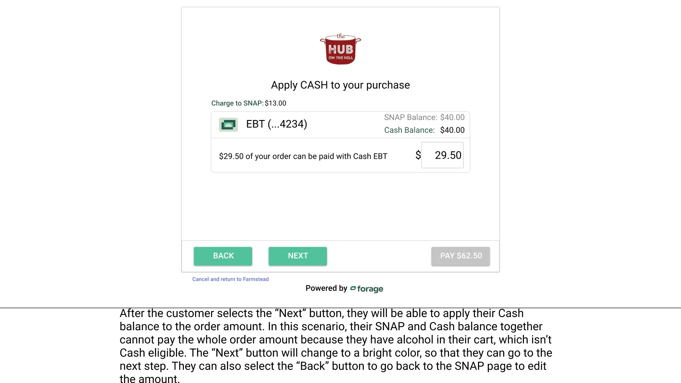Image resolution: width=681 pixels, height=383 pixels.
Task: Click the Cash Balance label
Action: pos(409,130)
